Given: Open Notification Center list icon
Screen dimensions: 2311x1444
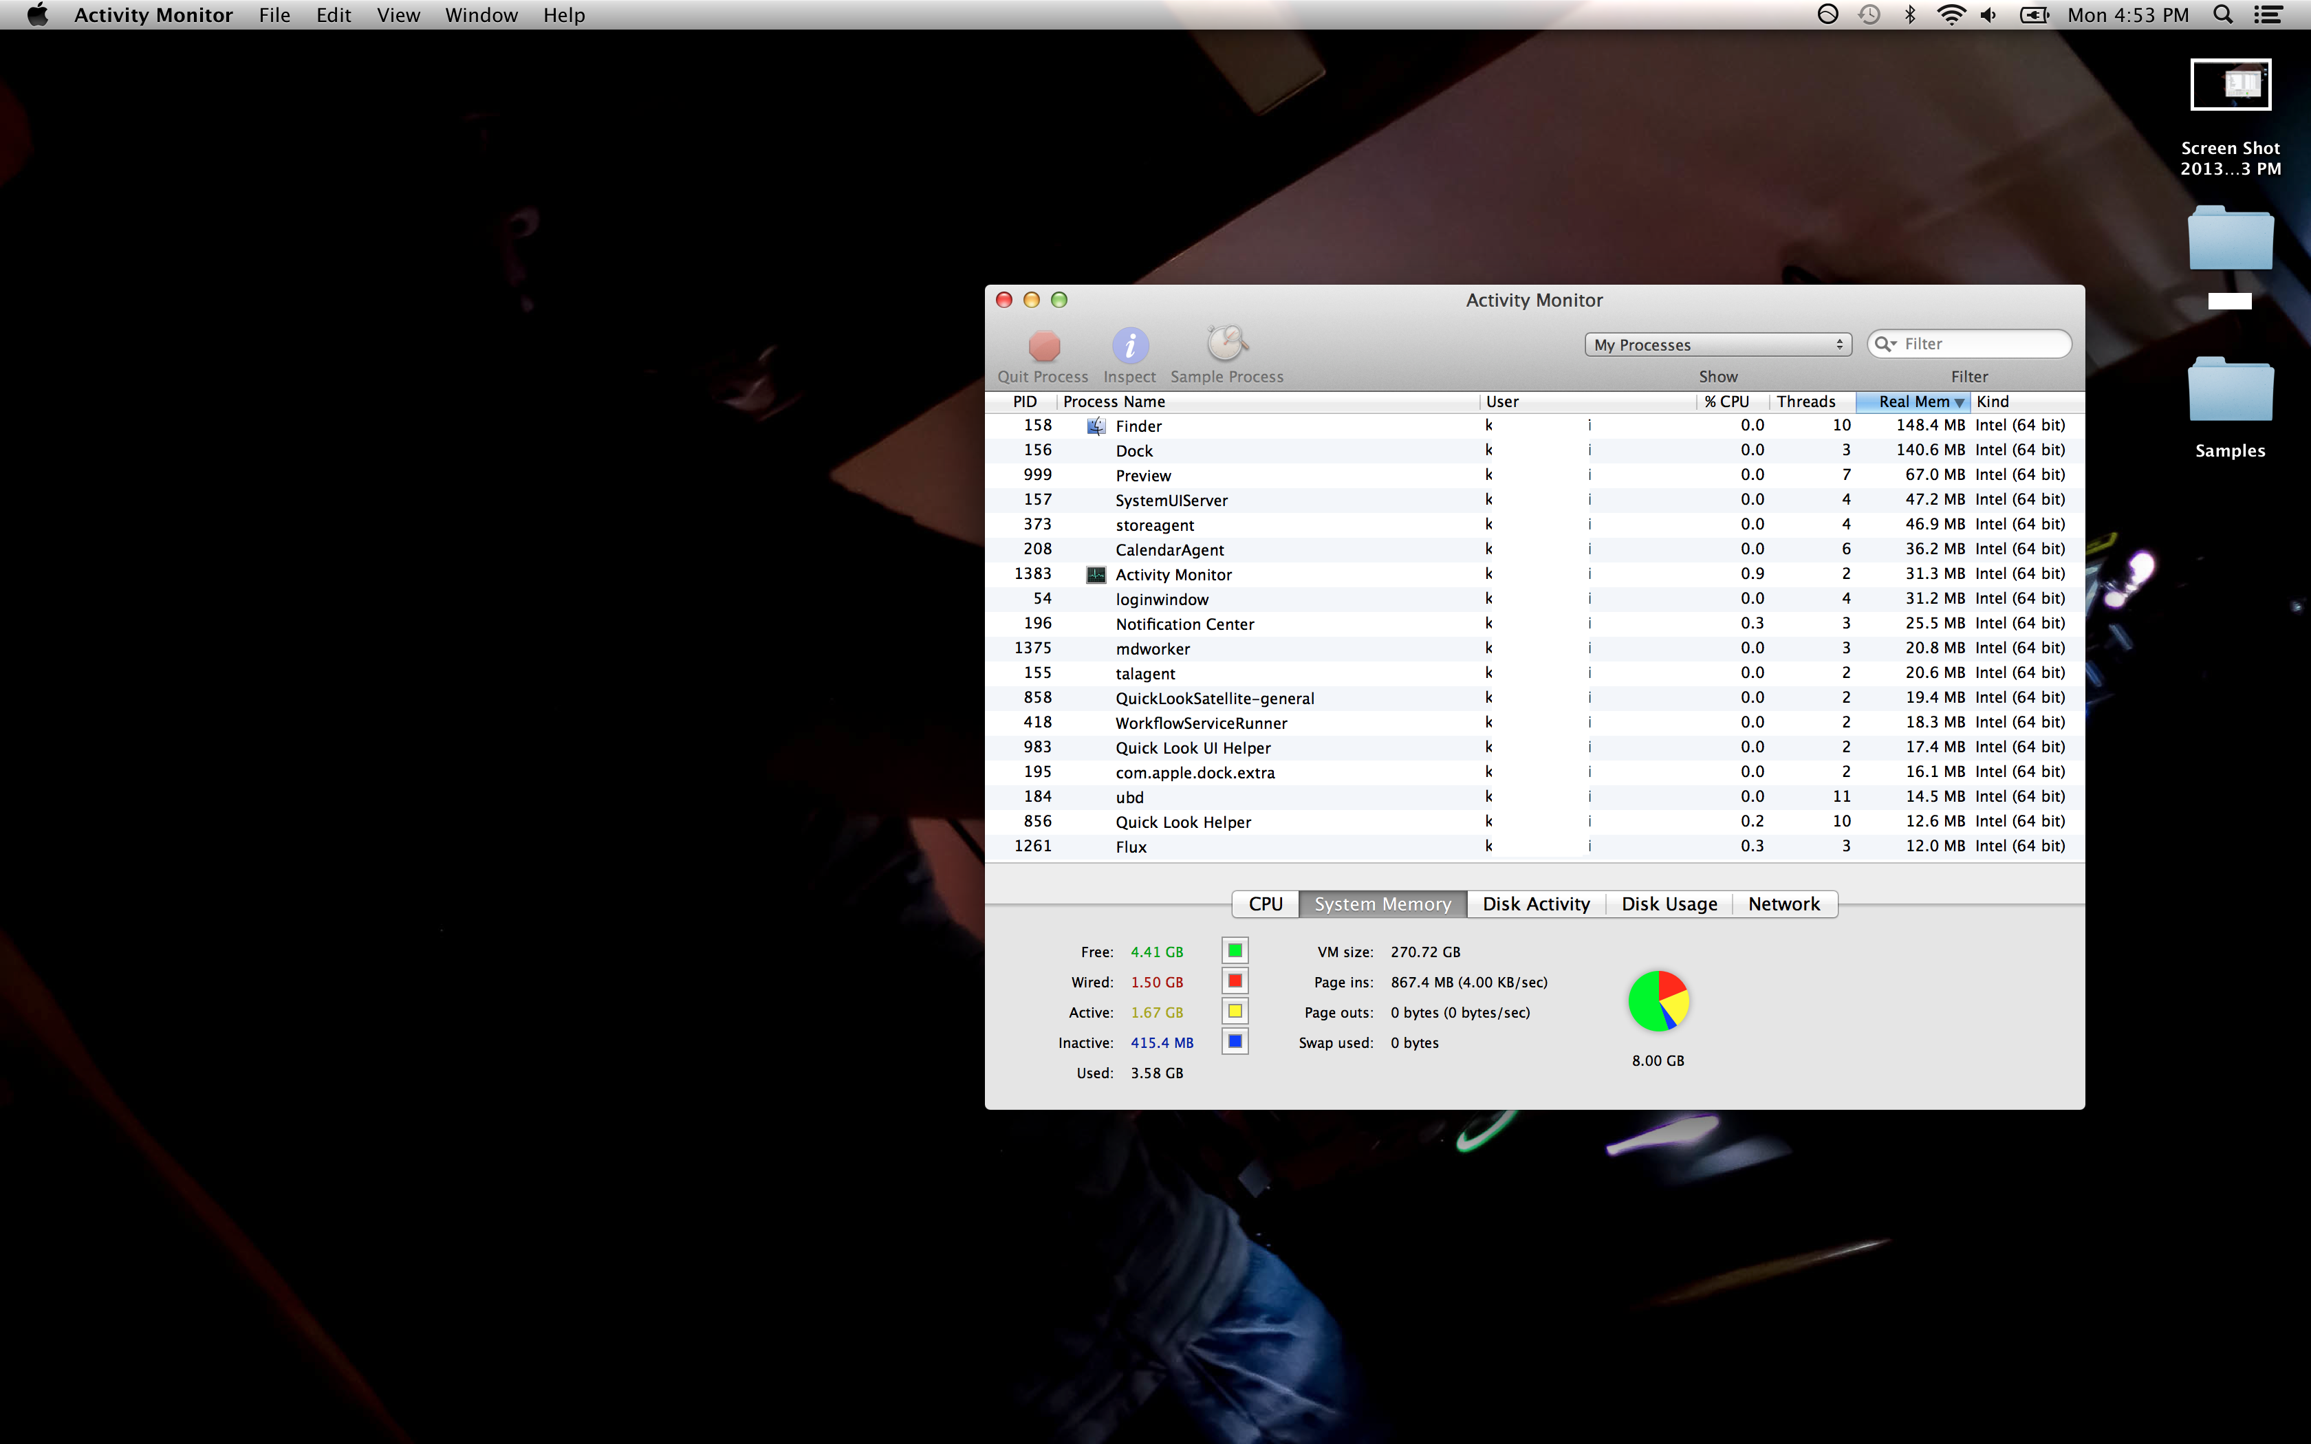Looking at the screenshot, I should [x=2267, y=14].
